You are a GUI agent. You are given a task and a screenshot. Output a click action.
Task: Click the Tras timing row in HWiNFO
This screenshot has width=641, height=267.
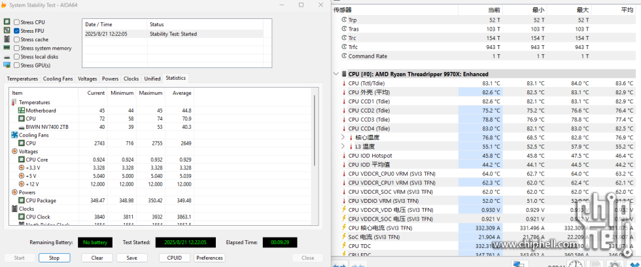(x=487, y=29)
